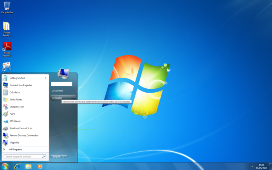272x170 pixels.
Task: Click the Remote Desktop Connection icon
Action: click(x=5, y=136)
